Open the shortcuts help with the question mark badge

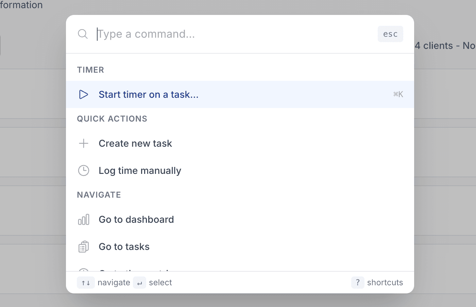(357, 282)
